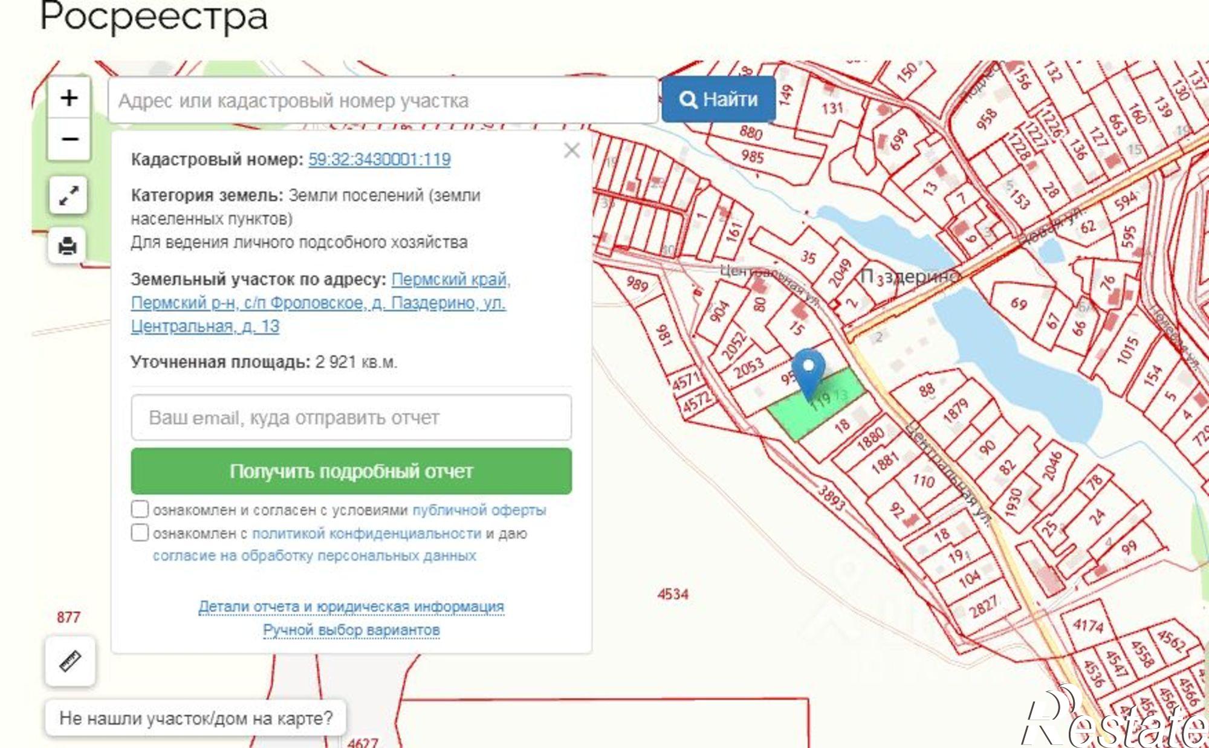Select parcel 958 on the map

click(x=985, y=118)
